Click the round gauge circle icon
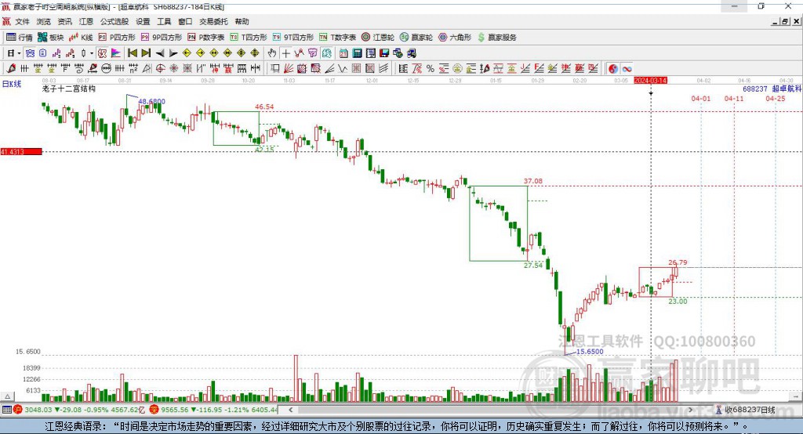Viewport: 803px width, 434px height. coord(107,69)
